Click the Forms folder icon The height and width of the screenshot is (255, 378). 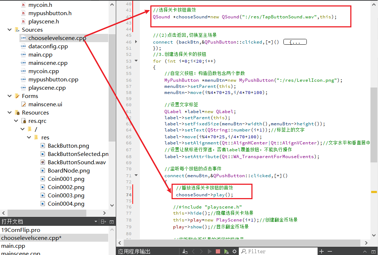[x=17, y=96]
